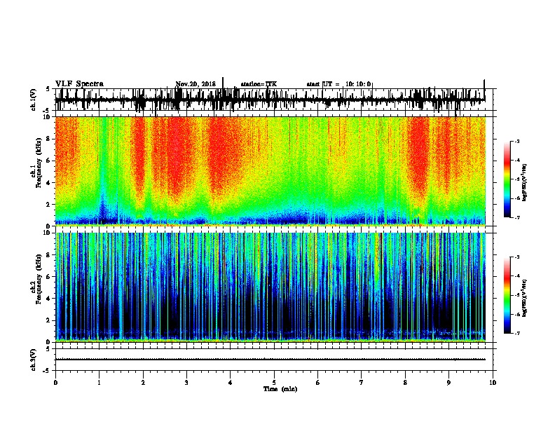Click the date text "Nov.20, 2018"
555x429 pixels.
196,84
